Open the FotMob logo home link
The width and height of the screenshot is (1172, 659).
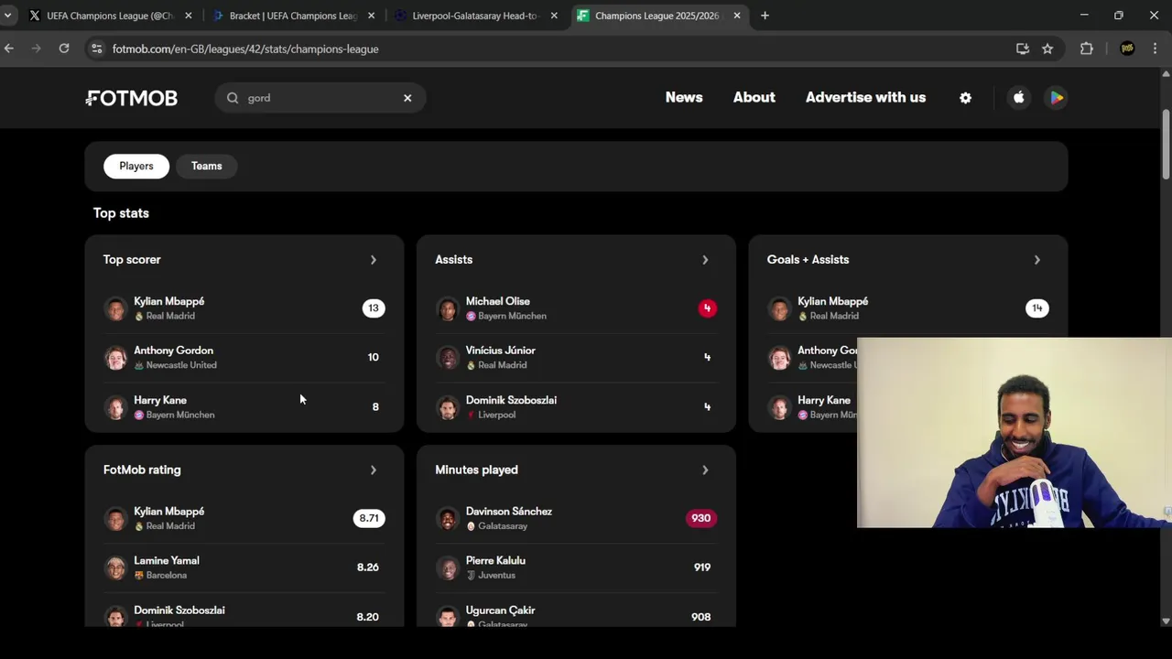pos(132,98)
